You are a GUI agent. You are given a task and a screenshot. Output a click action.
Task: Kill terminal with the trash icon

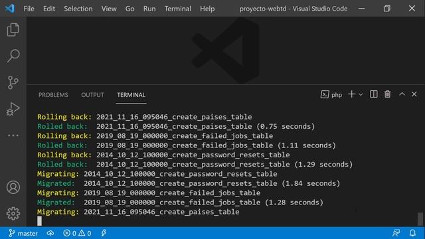tap(388, 94)
